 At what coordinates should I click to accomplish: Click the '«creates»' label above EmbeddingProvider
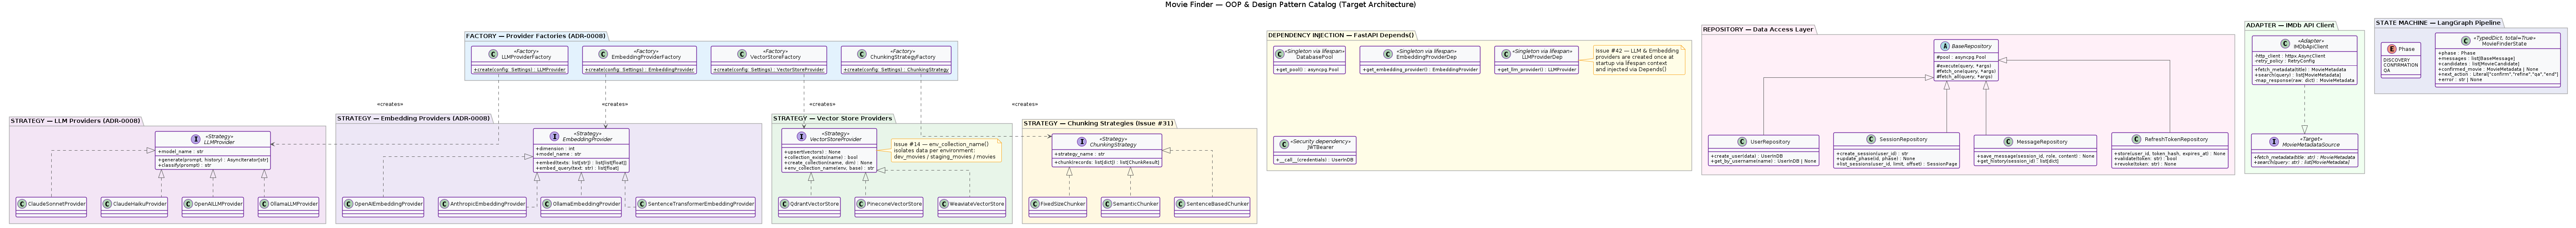pos(615,104)
